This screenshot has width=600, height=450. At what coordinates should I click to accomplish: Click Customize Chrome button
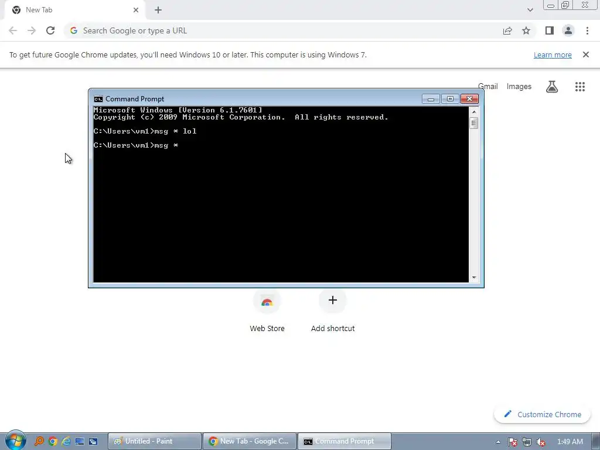pos(542,414)
